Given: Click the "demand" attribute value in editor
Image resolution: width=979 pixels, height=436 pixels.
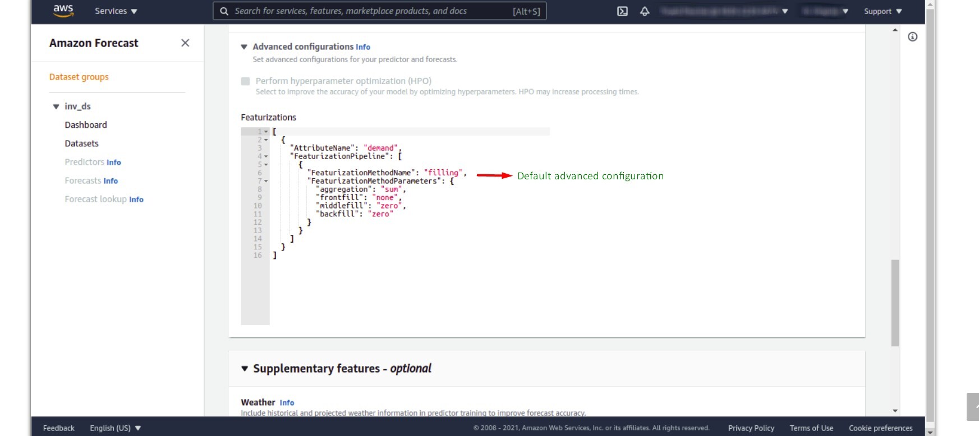Looking at the screenshot, I should click(x=380, y=148).
